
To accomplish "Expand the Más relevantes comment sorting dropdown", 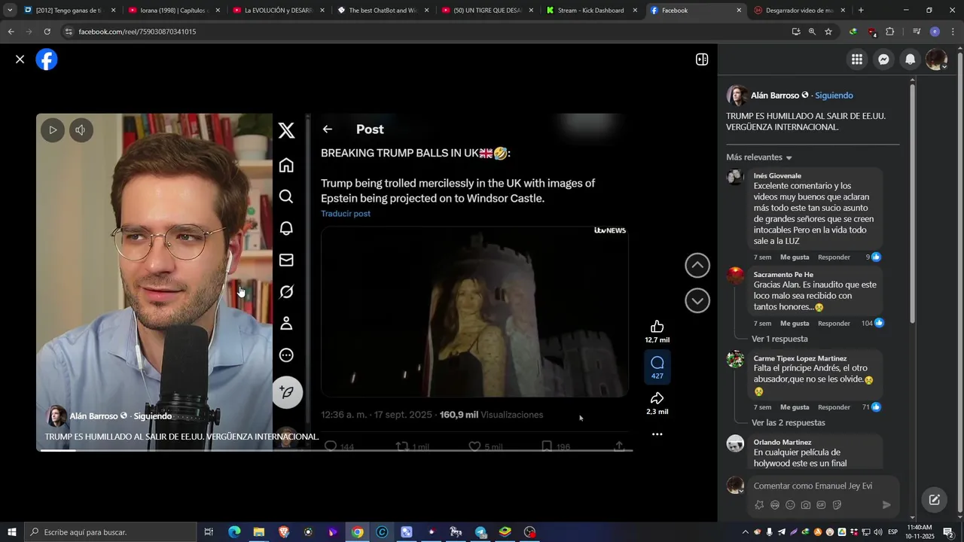I will pyautogui.click(x=759, y=157).
